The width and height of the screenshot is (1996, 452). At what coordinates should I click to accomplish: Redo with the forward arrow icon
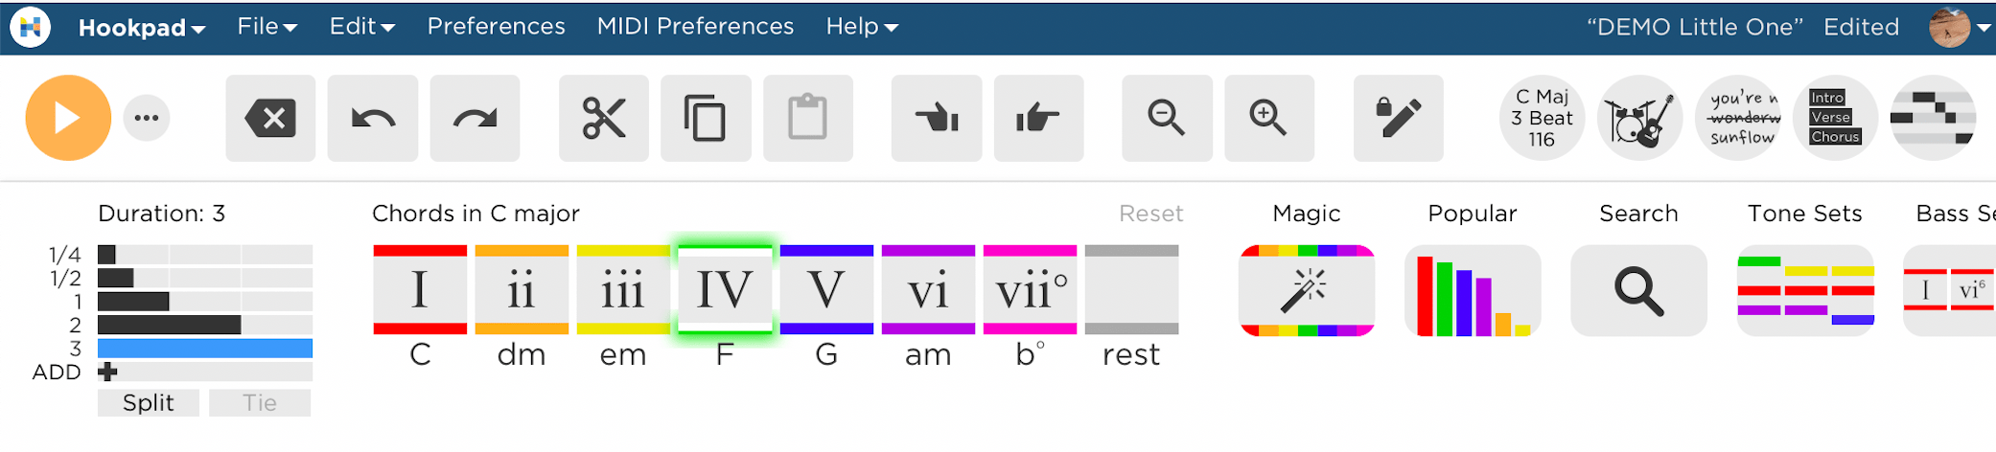pos(476,119)
